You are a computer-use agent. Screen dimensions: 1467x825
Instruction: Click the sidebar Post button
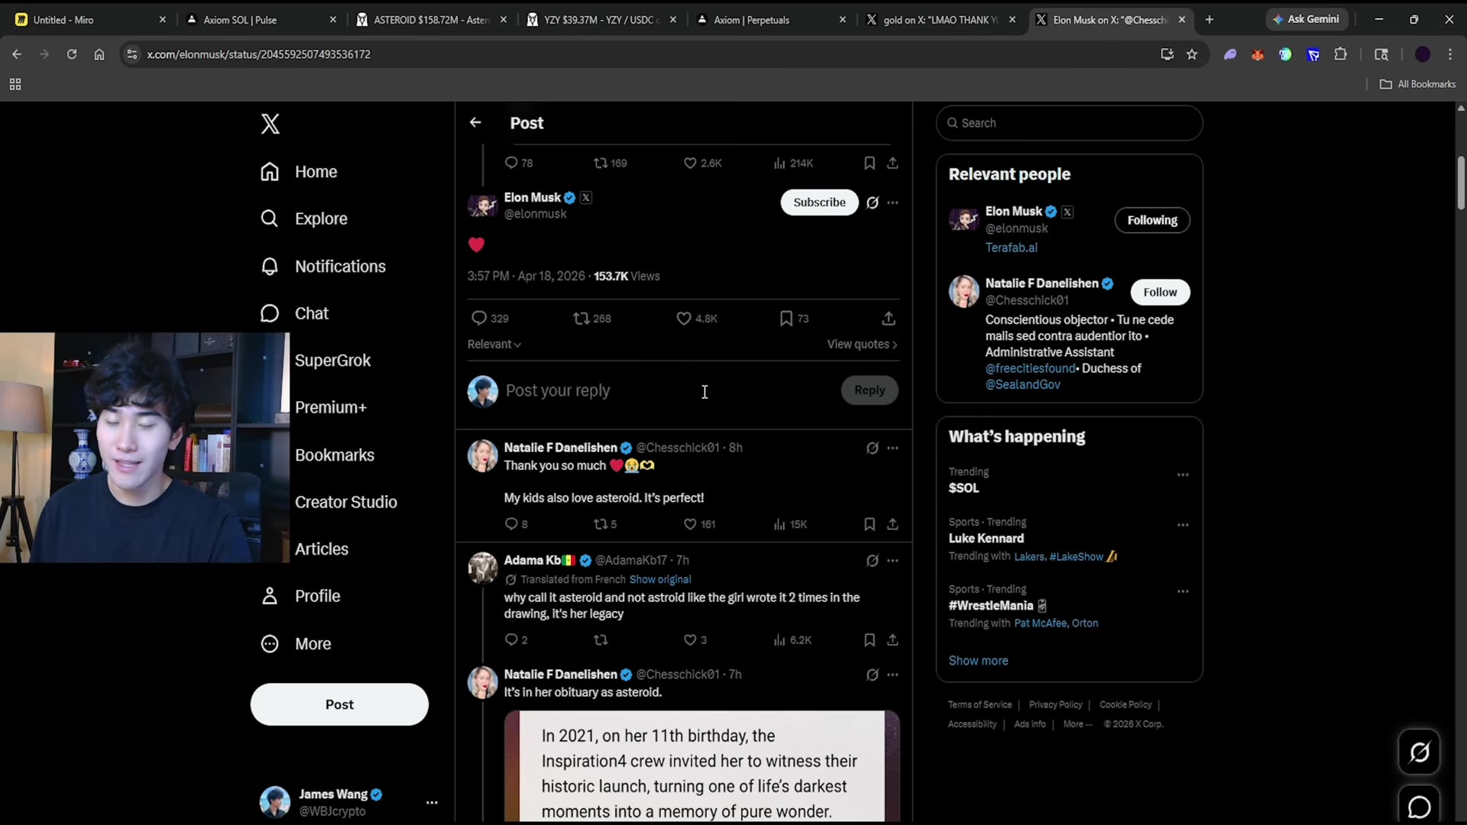pos(339,704)
